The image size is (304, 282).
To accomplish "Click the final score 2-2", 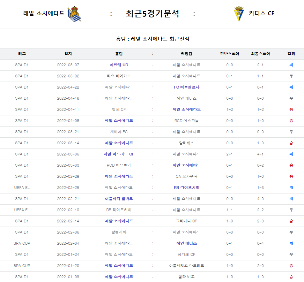I will [x=260, y=210].
